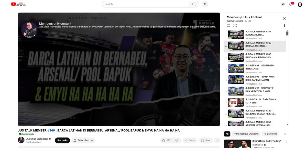Save video to playlist
This screenshot has height=148, width=307.
[x=206, y=140]
